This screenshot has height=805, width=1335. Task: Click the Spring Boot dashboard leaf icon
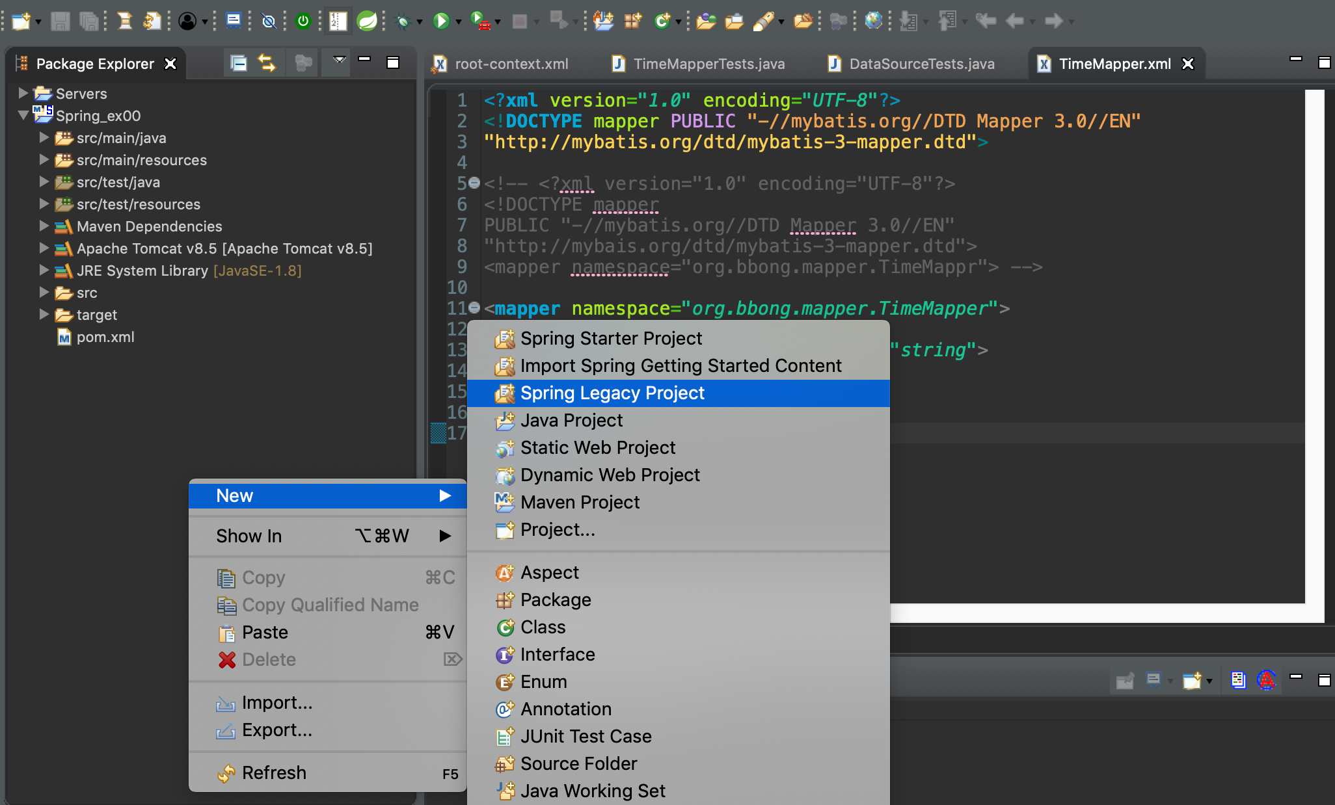[368, 21]
